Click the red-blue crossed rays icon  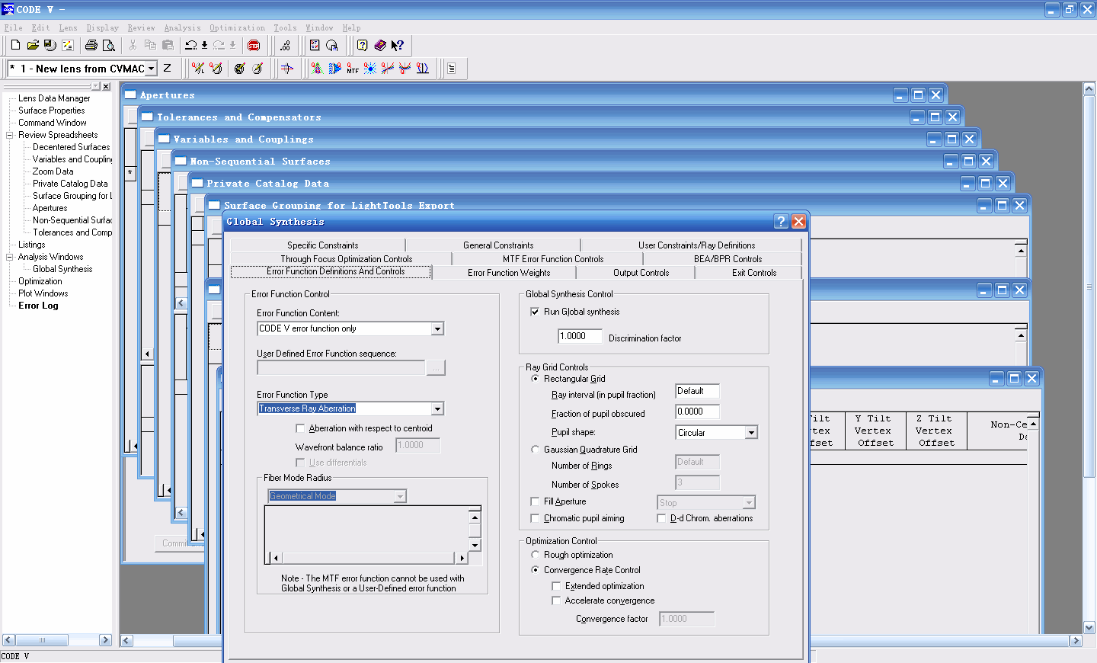[x=287, y=68]
